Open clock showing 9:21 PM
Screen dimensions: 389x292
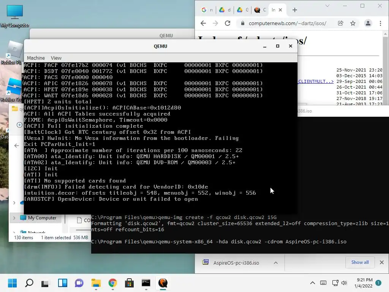tap(364, 283)
